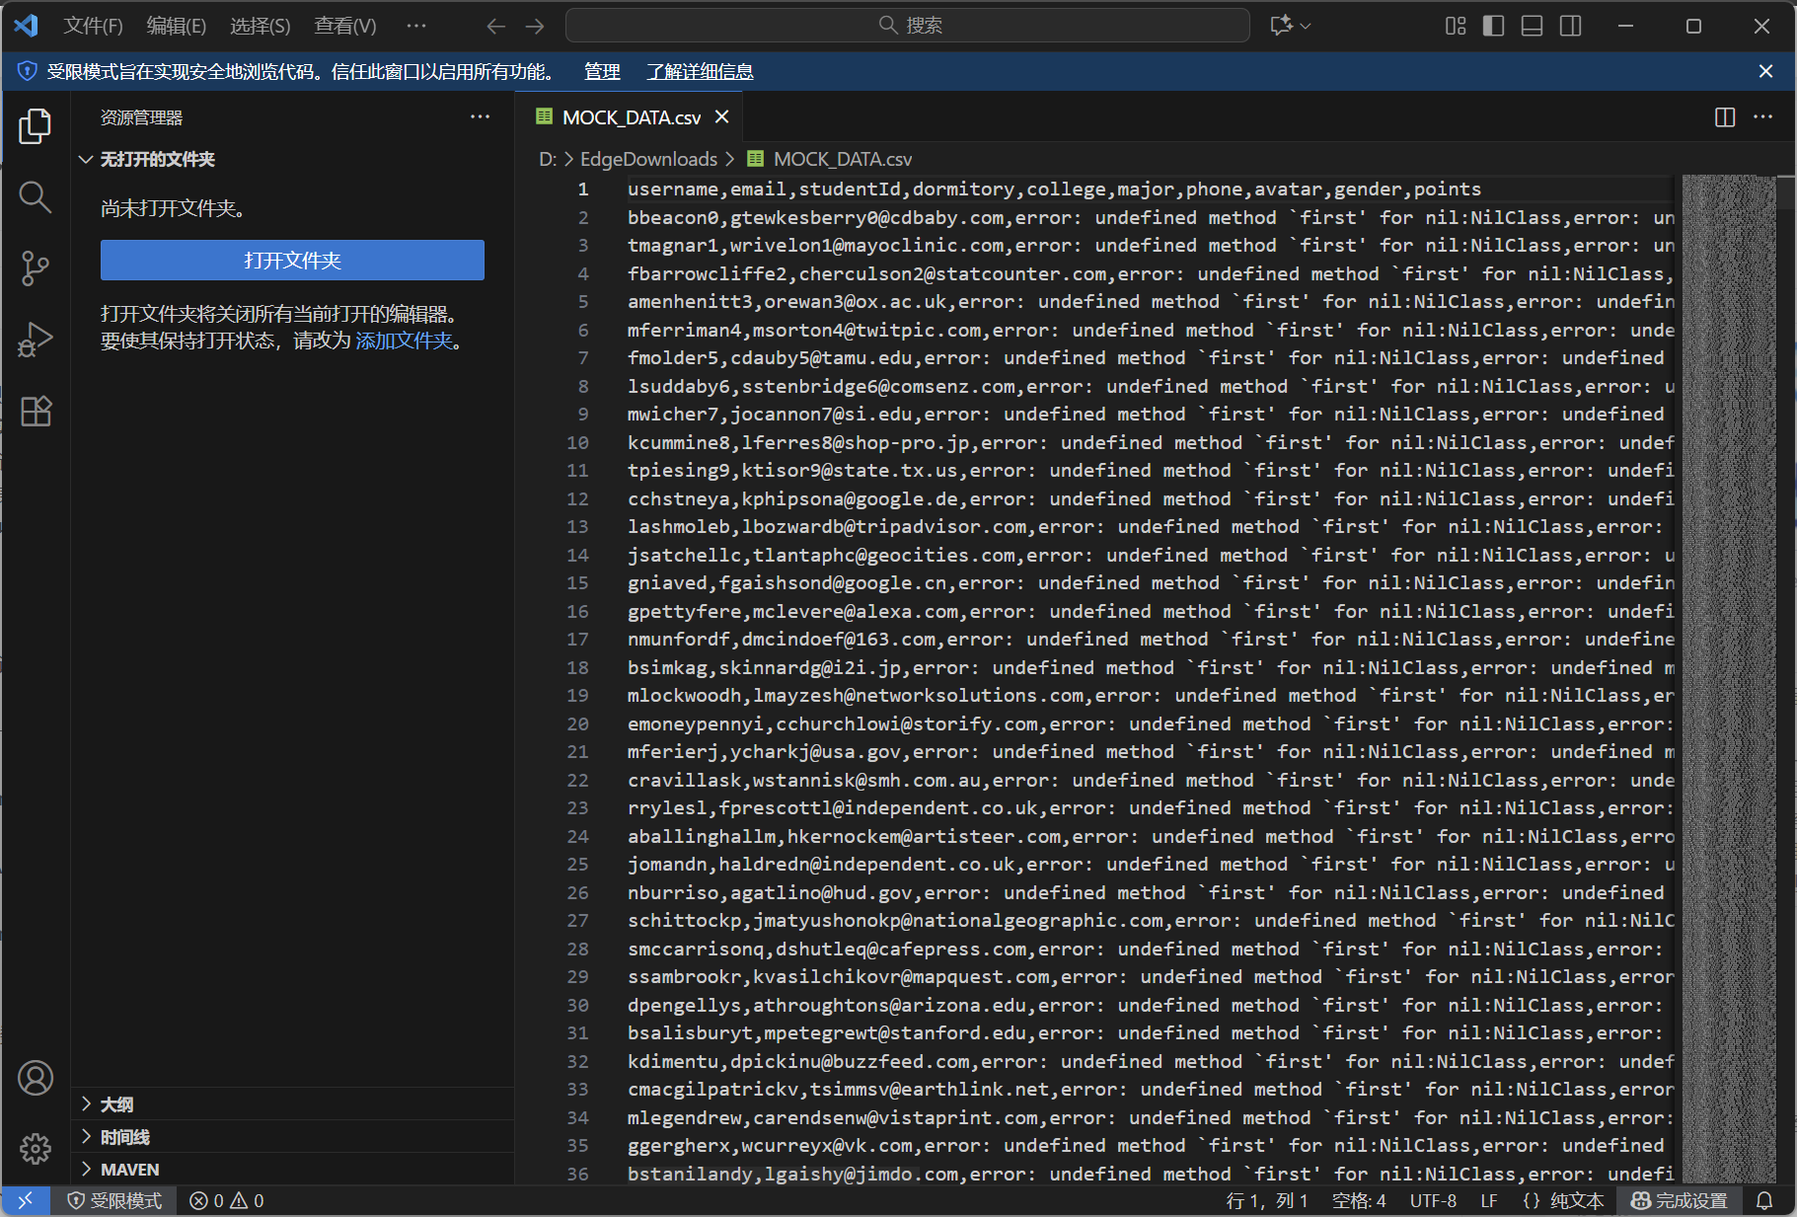The image size is (1797, 1217).
Task: Select language mode 纯文本
Action: click(x=1577, y=1200)
